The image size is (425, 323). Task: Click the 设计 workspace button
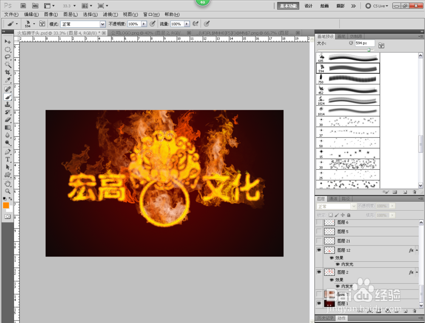(x=308, y=6)
